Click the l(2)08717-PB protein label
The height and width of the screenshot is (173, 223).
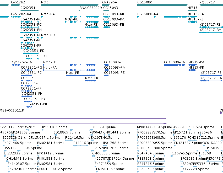click(x=211, y=73)
